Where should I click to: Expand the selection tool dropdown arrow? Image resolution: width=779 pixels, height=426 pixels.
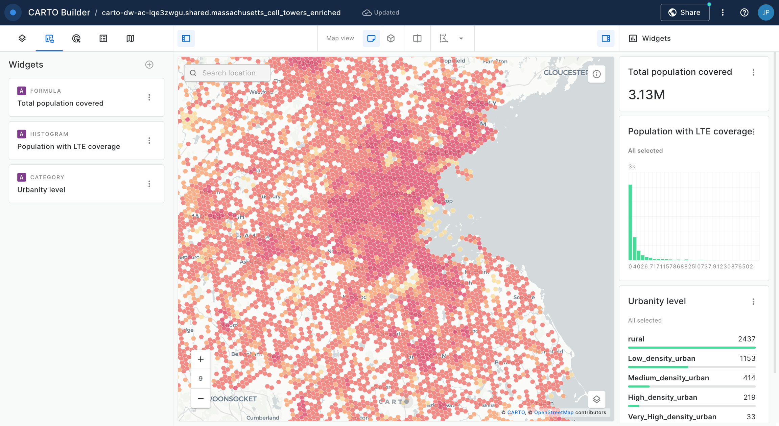pos(461,38)
